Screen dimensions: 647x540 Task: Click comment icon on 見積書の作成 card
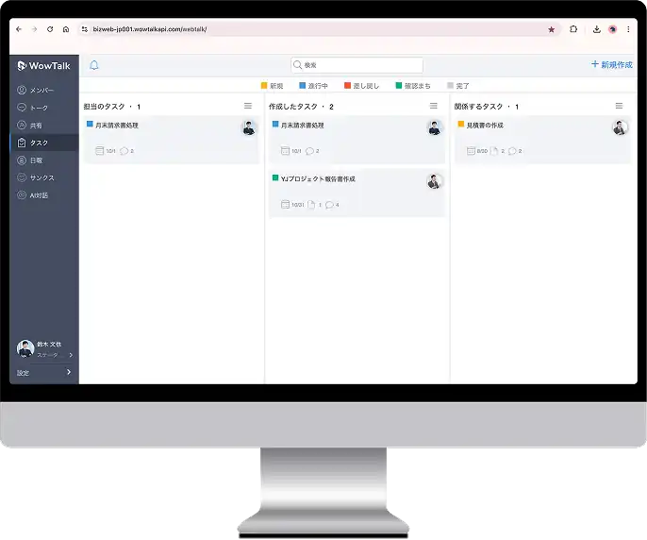point(512,151)
